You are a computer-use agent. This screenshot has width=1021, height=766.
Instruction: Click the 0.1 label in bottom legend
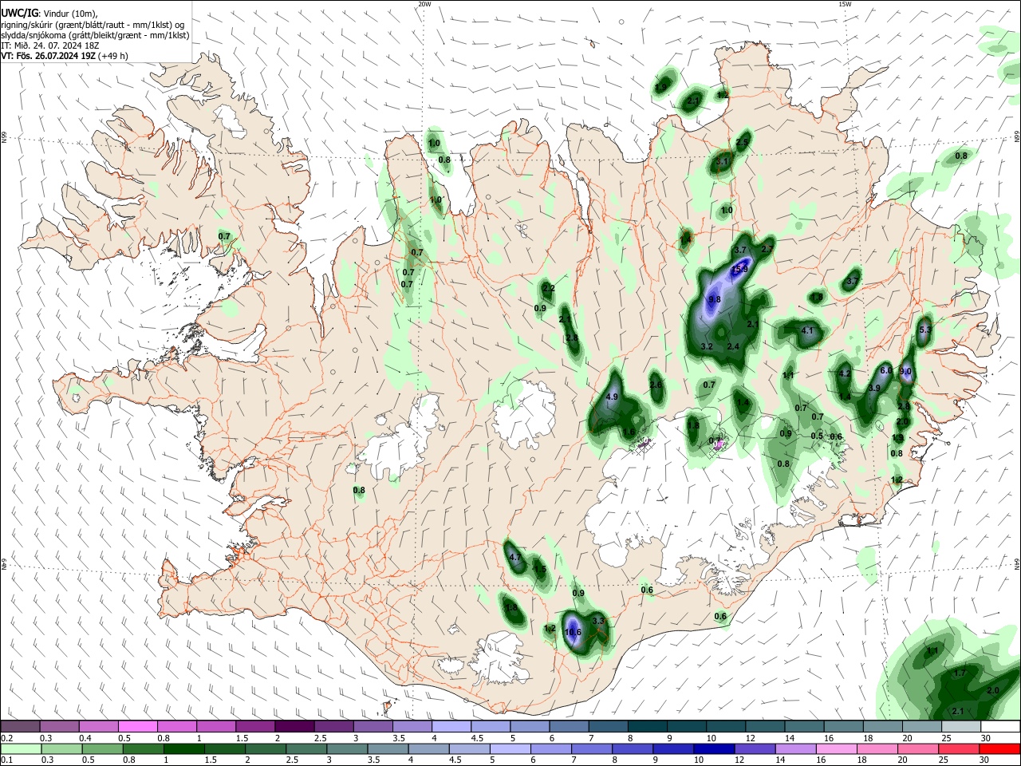(7, 760)
